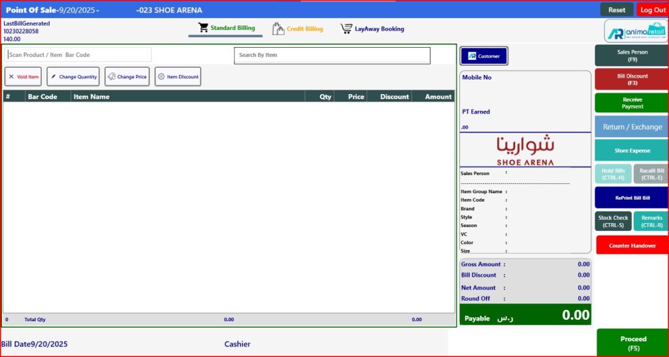Click the pencil icon on Change Quantity
Image resolution: width=669 pixels, height=357 pixels.
54,77
